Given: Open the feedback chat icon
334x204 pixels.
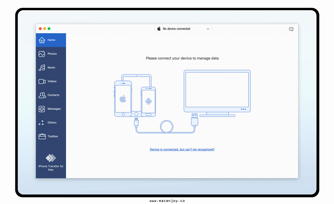Looking at the screenshot, I should click(x=291, y=29).
